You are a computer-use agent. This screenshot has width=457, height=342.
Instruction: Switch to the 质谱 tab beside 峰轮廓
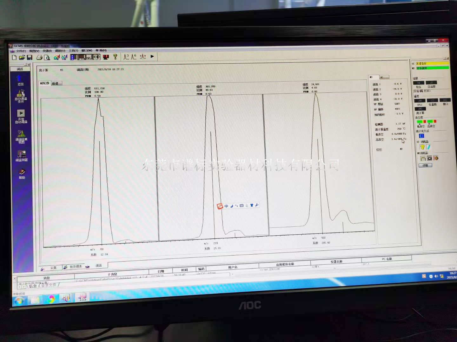coord(55,84)
